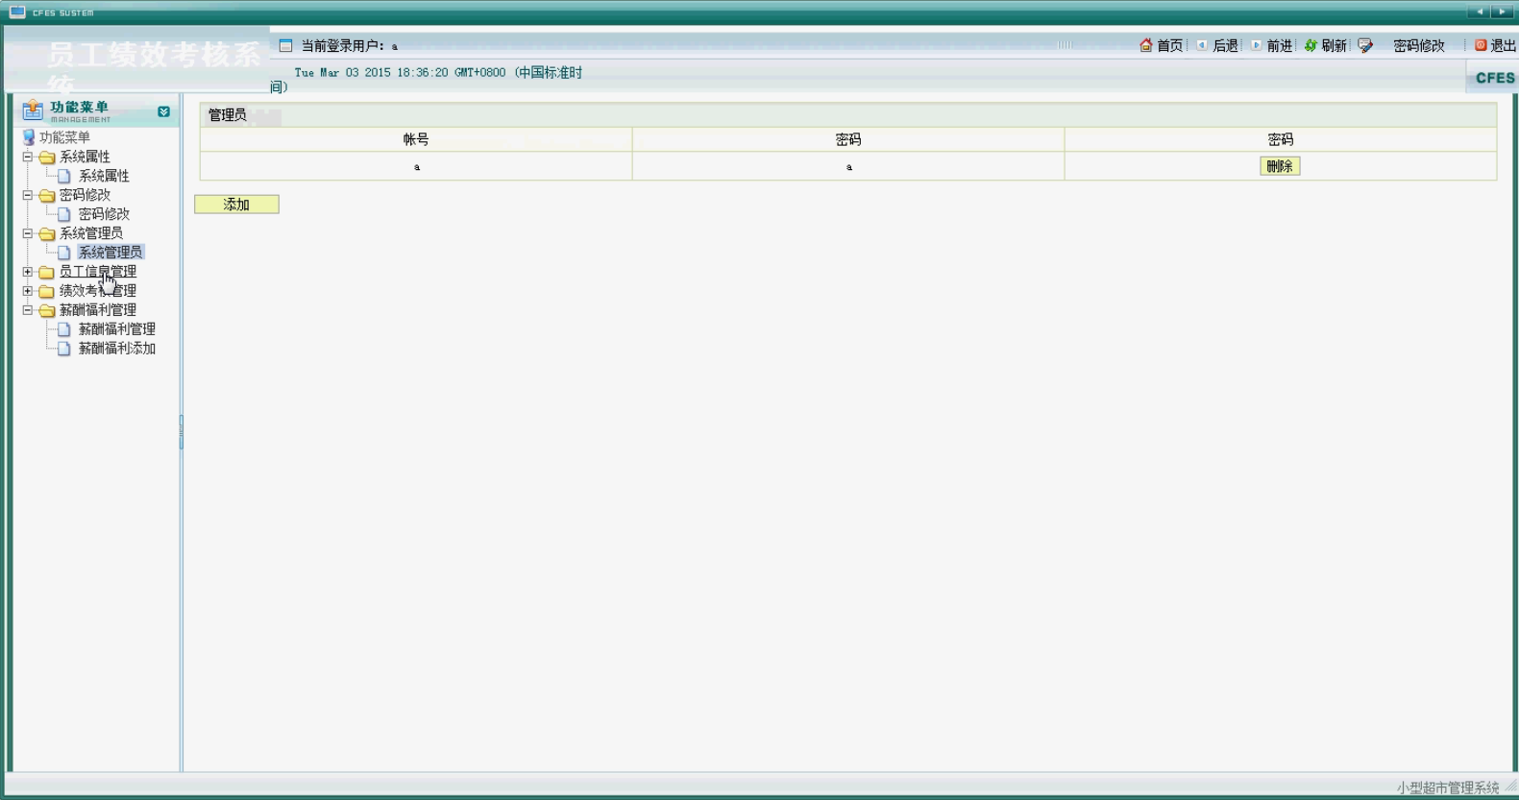Open the 系统属性 leaf item

click(104, 176)
